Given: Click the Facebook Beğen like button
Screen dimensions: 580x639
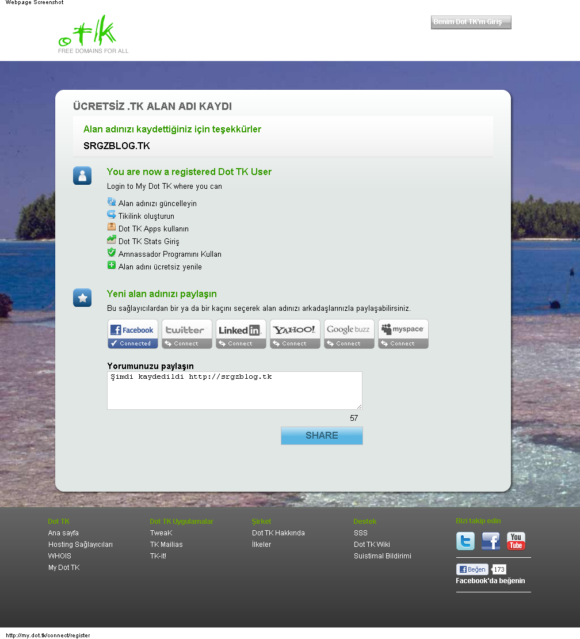Looking at the screenshot, I should click(472, 569).
